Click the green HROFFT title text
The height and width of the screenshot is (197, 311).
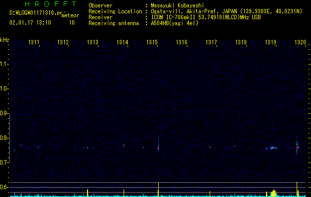click(51, 4)
